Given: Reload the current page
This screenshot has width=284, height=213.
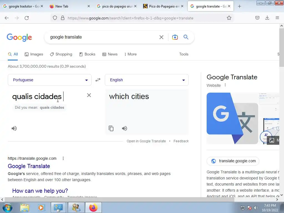Looking at the screenshot, I should tap(27, 18).
